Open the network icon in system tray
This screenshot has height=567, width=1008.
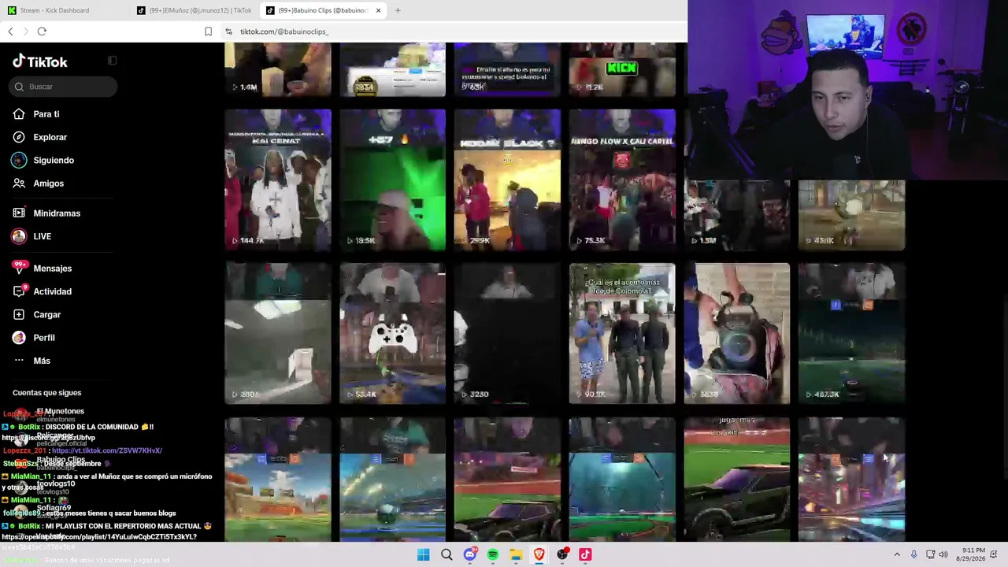930,554
